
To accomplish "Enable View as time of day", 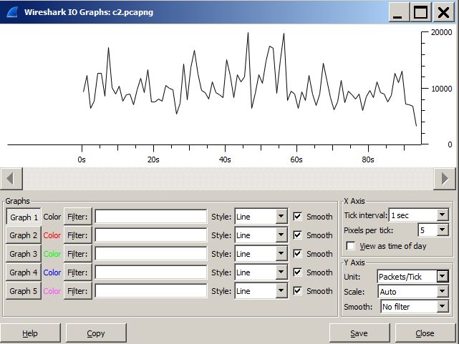I will [350, 245].
